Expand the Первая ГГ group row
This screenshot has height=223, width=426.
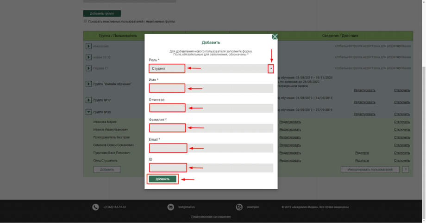tap(88, 68)
